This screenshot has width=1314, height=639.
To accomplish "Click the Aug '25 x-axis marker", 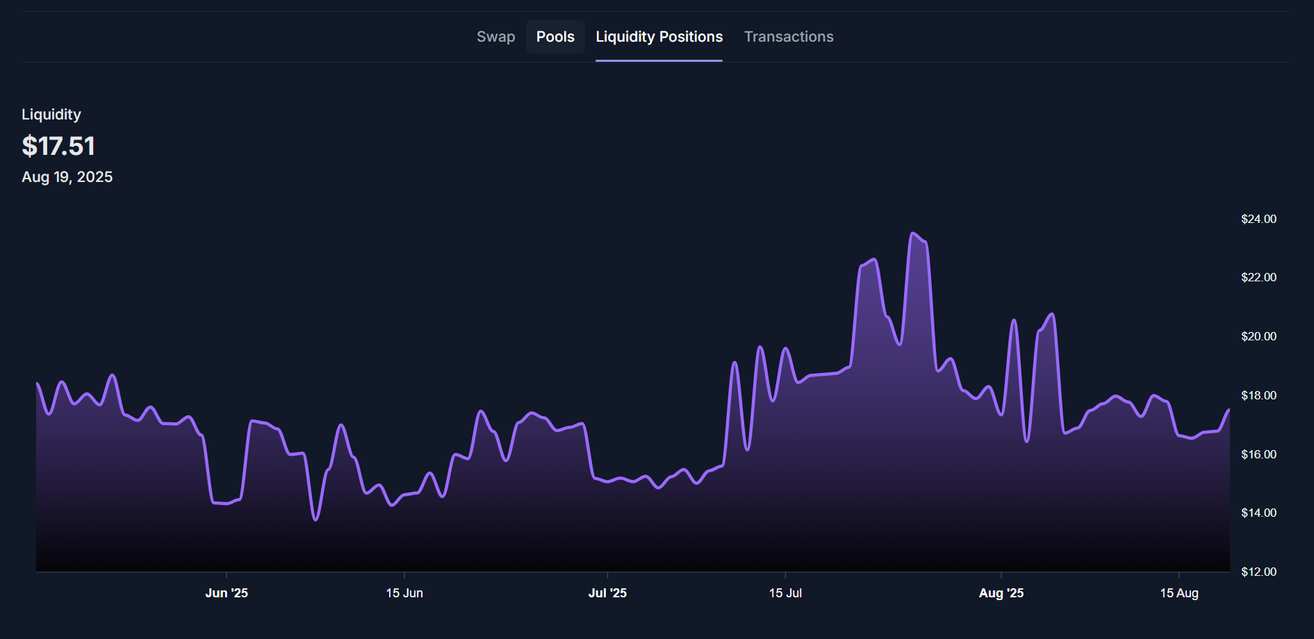I will click(x=1001, y=593).
